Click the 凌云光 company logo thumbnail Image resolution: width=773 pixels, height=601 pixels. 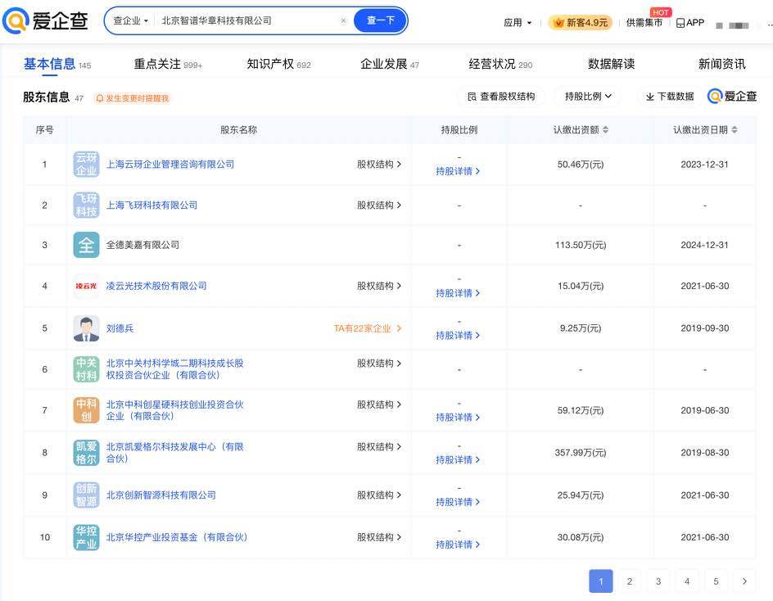[86, 286]
